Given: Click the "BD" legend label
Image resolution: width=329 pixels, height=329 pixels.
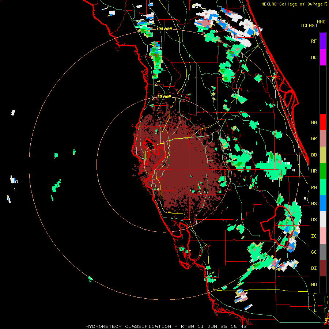Looking at the screenshot, I should (314, 155).
